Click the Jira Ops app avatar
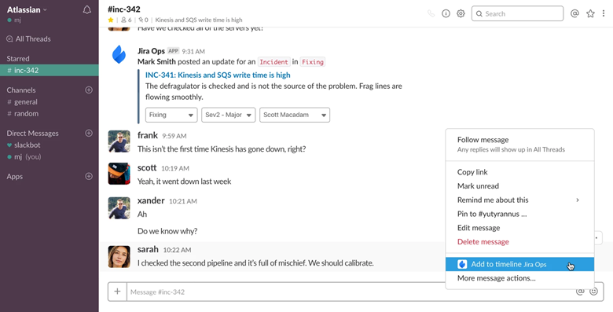 pos(119,54)
